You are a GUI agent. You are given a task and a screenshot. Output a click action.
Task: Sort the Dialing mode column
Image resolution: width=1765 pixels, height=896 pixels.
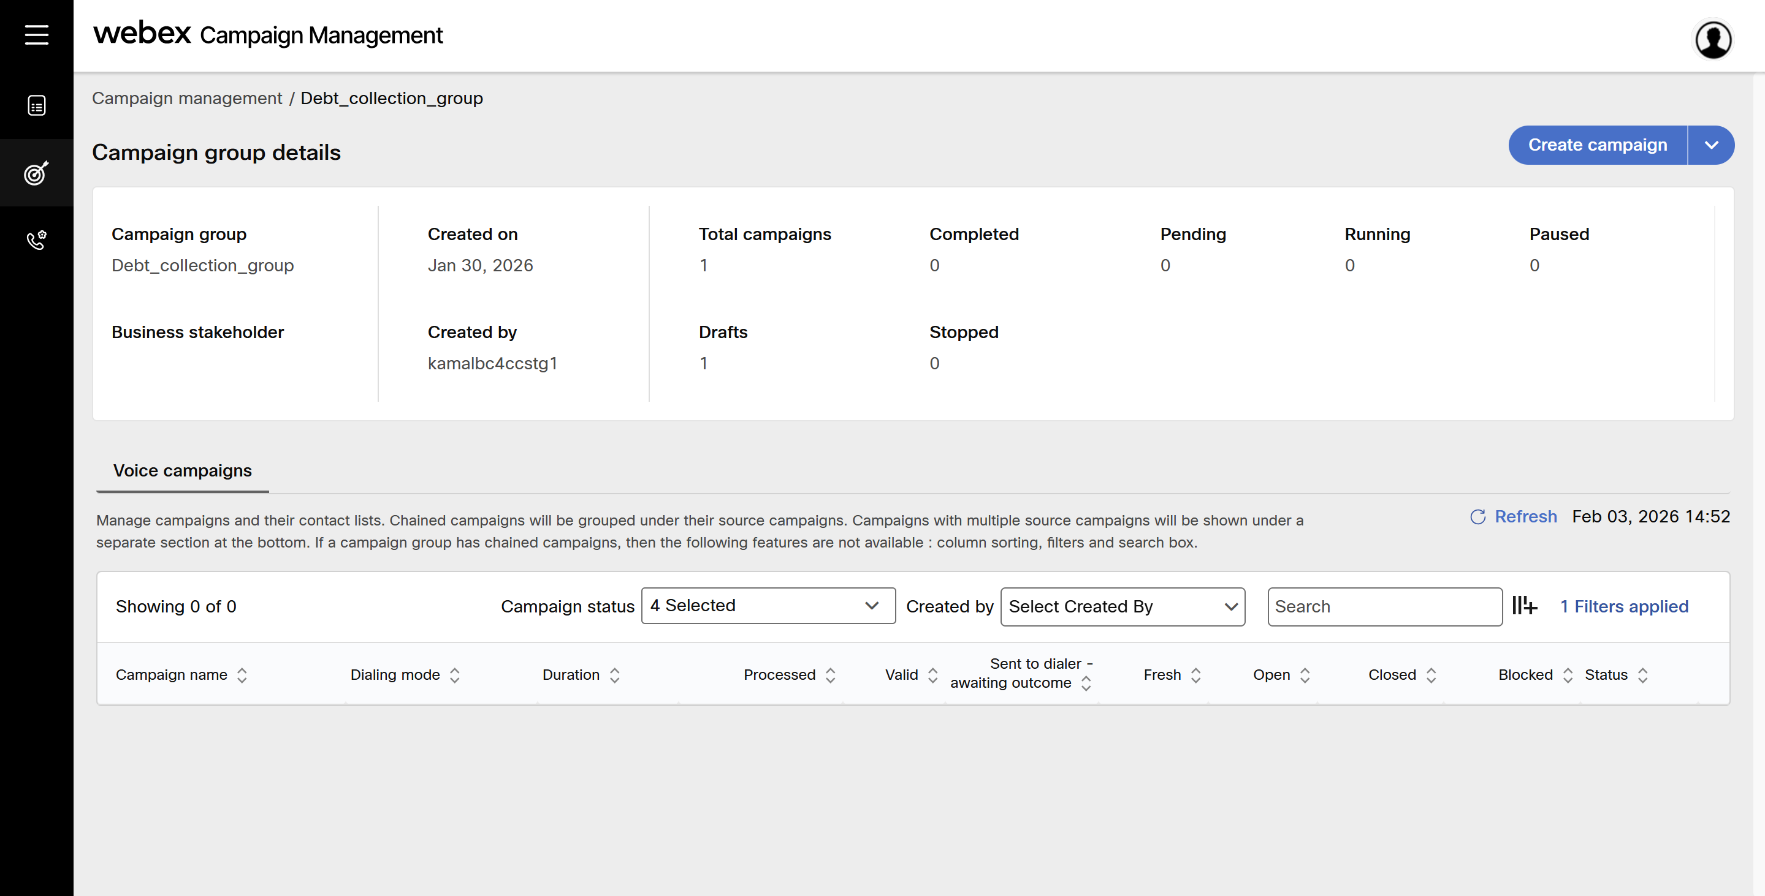coord(455,676)
